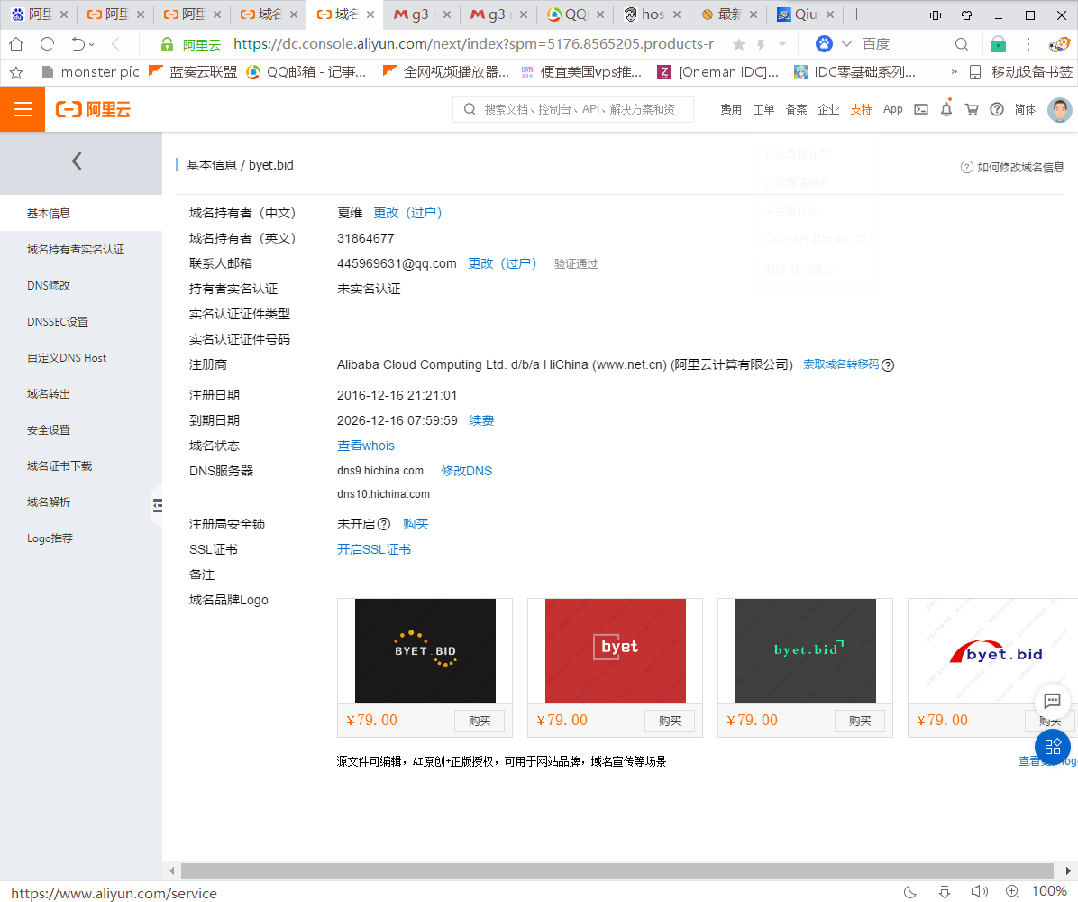Select DNS修改 in the sidebar

(49, 286)
